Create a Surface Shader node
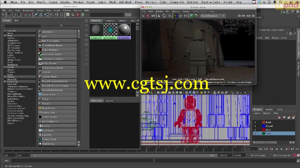300x168 pixels. pos(57,117)
